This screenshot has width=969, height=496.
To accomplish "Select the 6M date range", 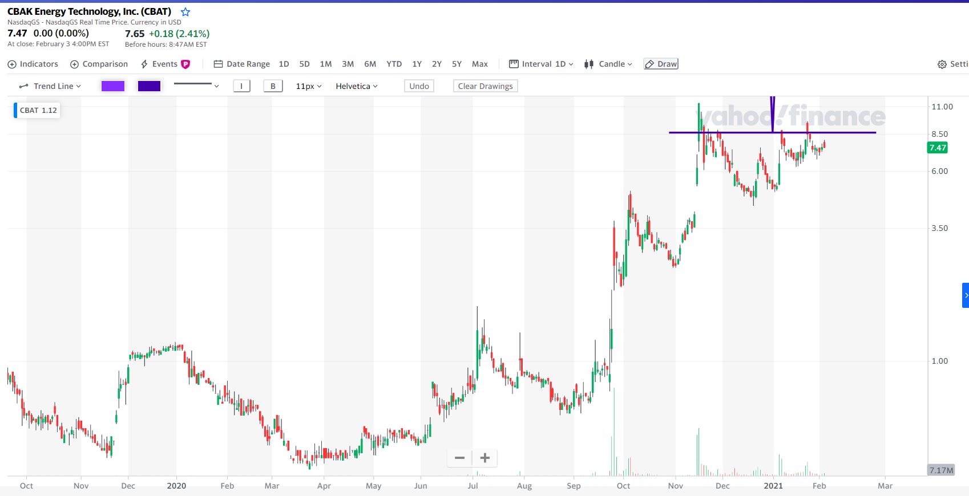I will (370, 64).
